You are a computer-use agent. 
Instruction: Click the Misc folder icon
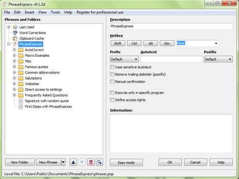[x=21, y=61]
